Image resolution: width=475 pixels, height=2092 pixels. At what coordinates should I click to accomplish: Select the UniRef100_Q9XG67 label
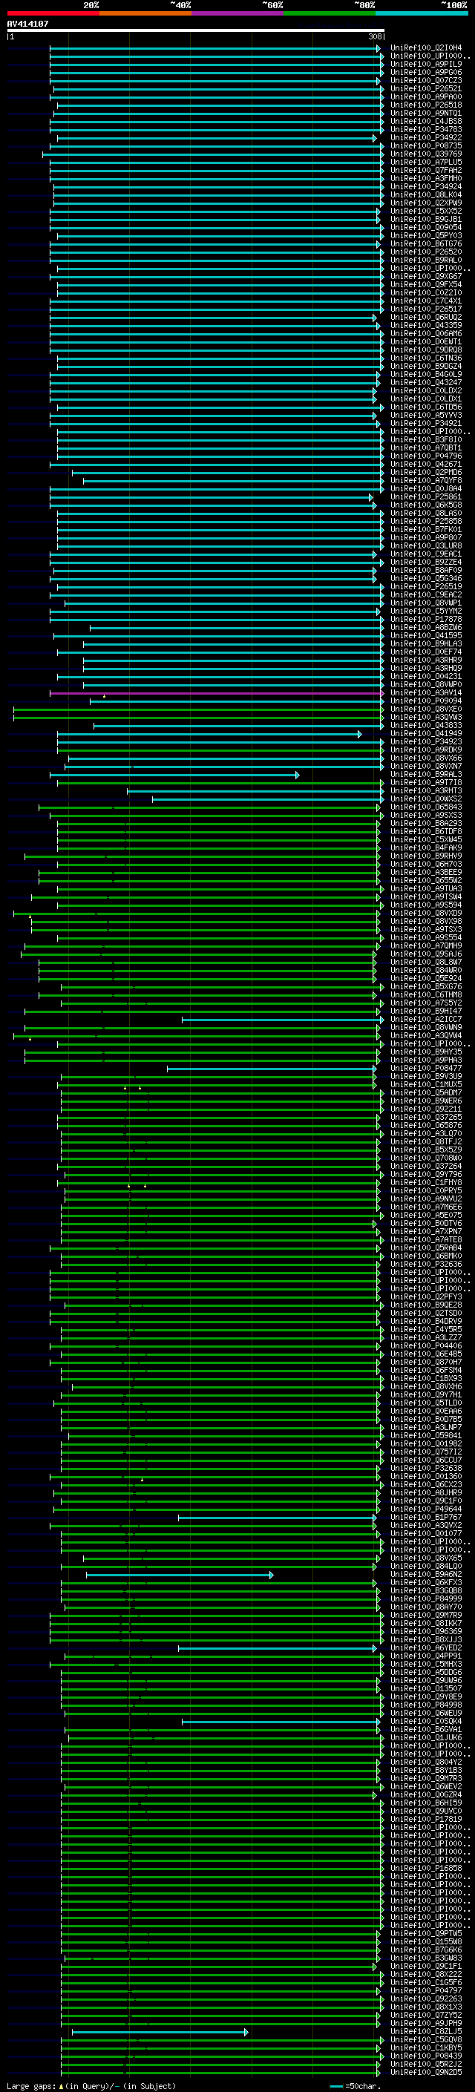pyautogui.click(x=426, y=277)
